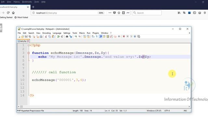Image resolution: width=208 pixels, height=117 pixels.
Task: Click the Replace toolbar icon
Action: click(71, 36)
